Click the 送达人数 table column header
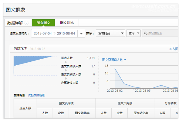This screenshot has height=121, width=182. (25, 108)
